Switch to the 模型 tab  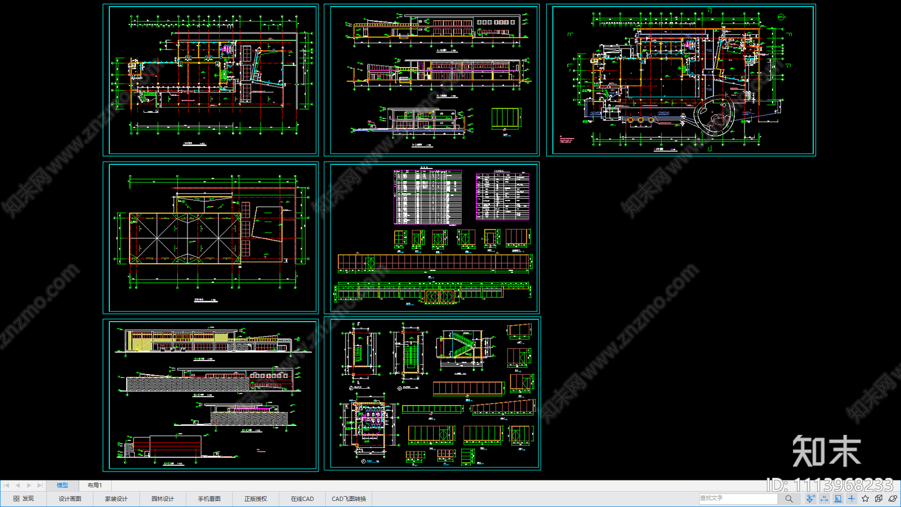[63, 485]
